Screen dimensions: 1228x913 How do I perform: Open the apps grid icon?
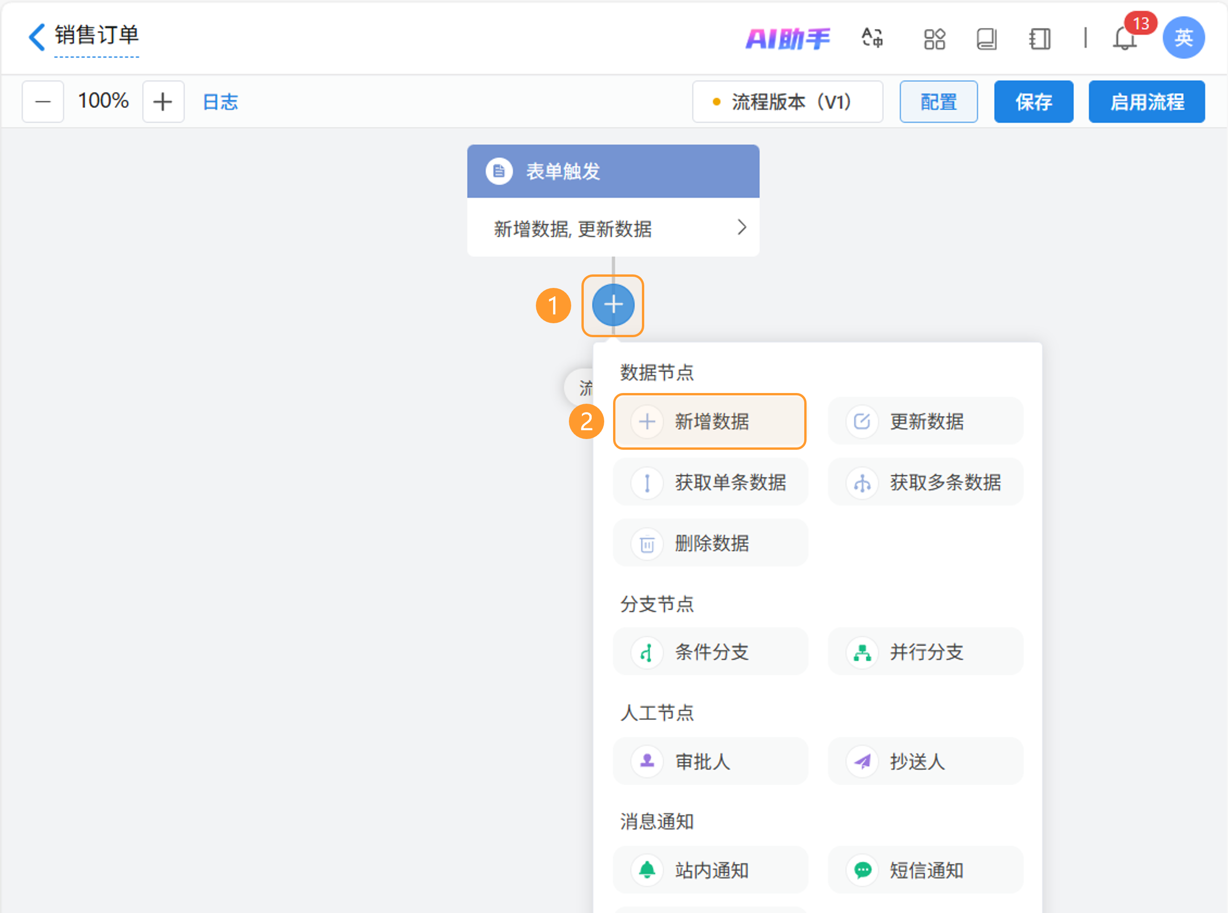[934, 39]
